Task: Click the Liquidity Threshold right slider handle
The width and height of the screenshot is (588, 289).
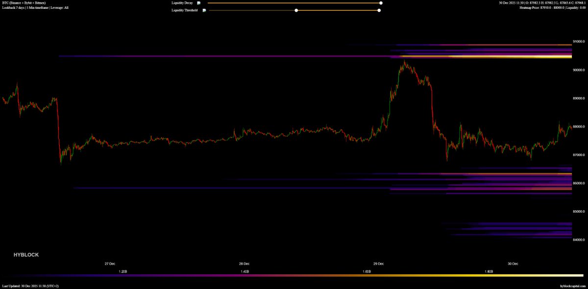Action: coord(379,10)
